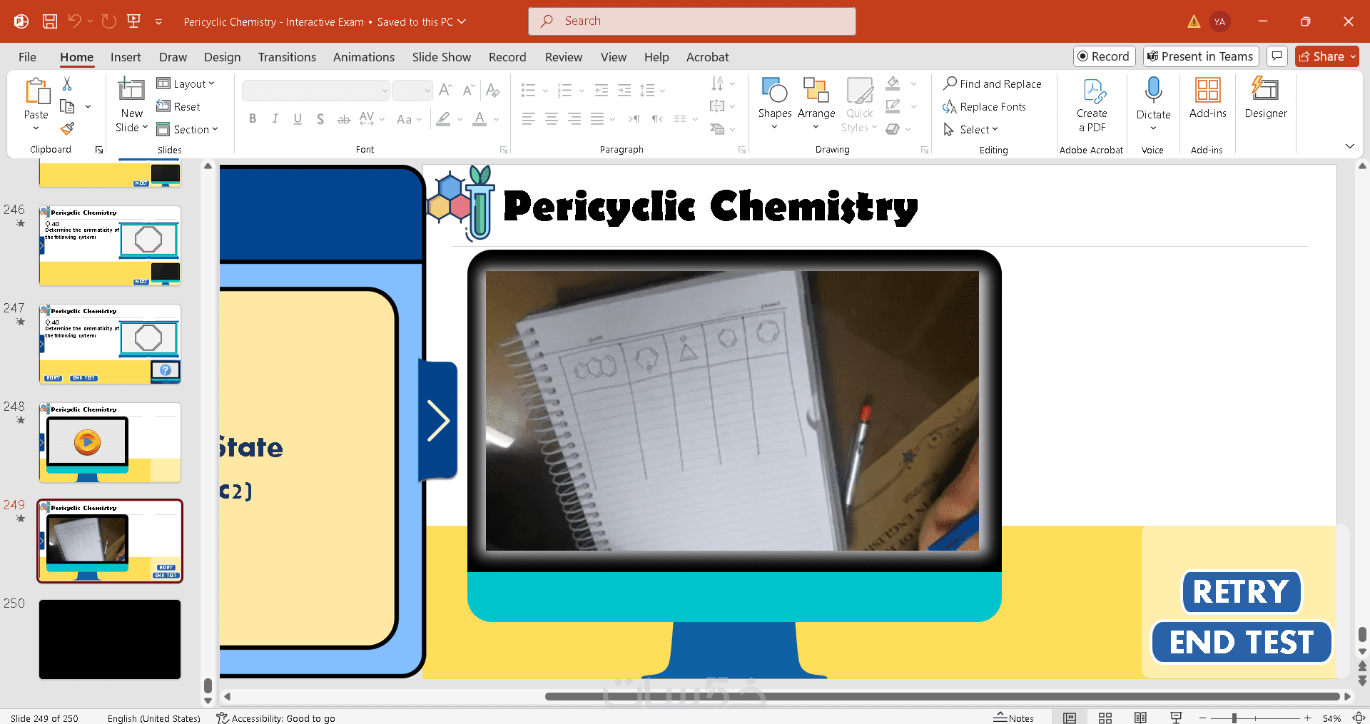Viewport: 1370px width, 724px height.
Task: Toggle Bold formatting
Action: pyautogui.click(x=253, y=119)
